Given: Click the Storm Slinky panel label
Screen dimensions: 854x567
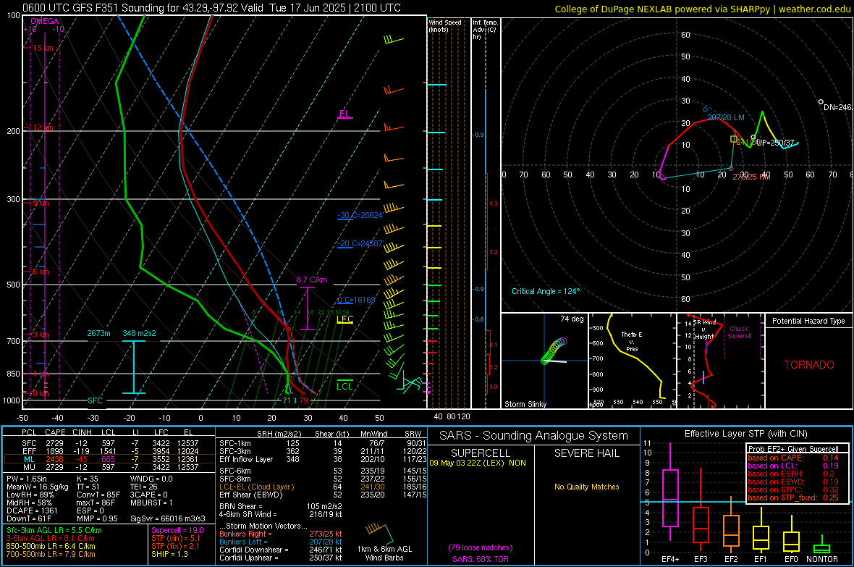Looking at the screenshot, I should 525,404.
